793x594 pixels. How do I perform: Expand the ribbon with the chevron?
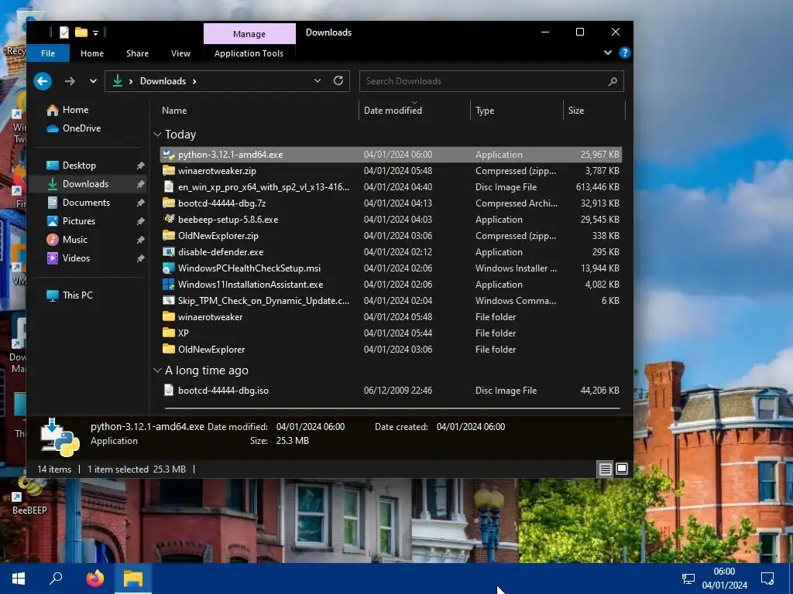[607, 53]
